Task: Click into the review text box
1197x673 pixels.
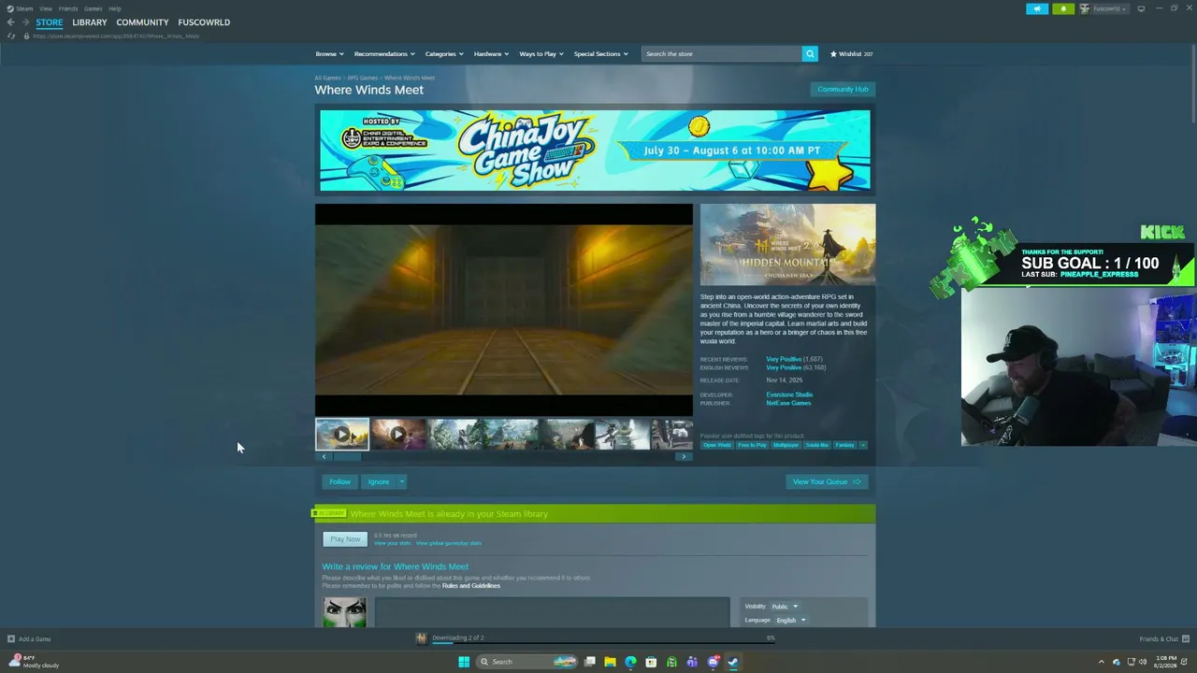Action: (552, 612)
